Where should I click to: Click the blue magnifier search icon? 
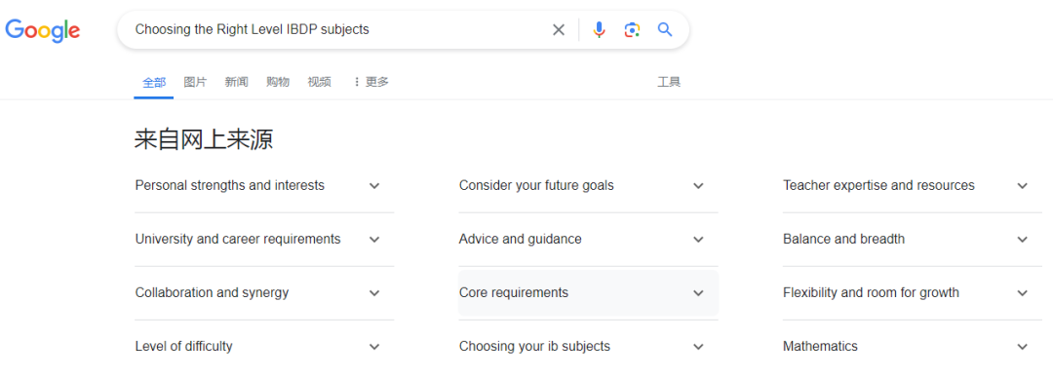pyautogui.click(x=665, y=29)
